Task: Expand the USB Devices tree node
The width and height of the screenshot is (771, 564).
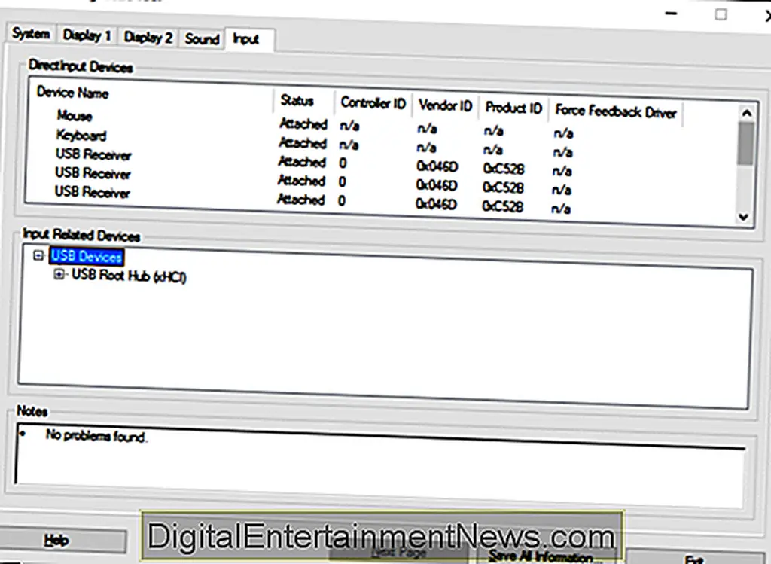Action: click(38, 256)
